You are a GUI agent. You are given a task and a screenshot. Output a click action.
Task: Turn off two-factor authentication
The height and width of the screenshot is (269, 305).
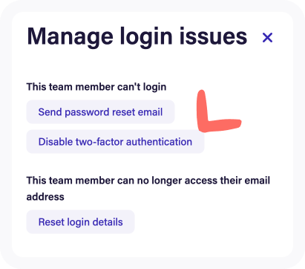115,142
